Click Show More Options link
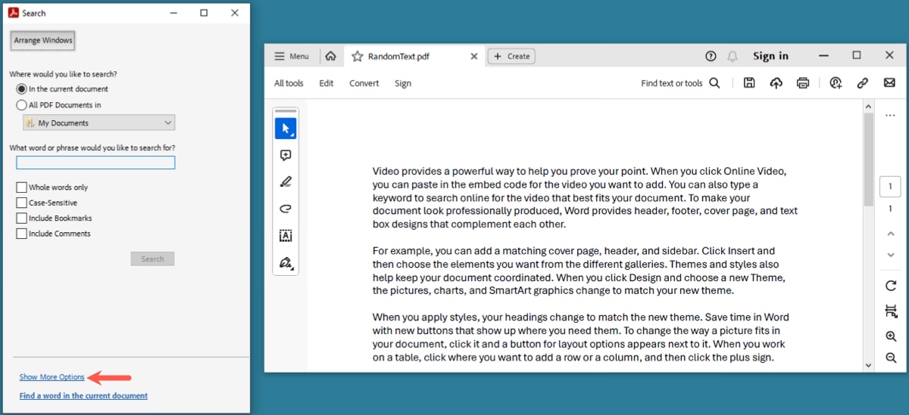Screen dimensions: 909x415 pos(52,377)
